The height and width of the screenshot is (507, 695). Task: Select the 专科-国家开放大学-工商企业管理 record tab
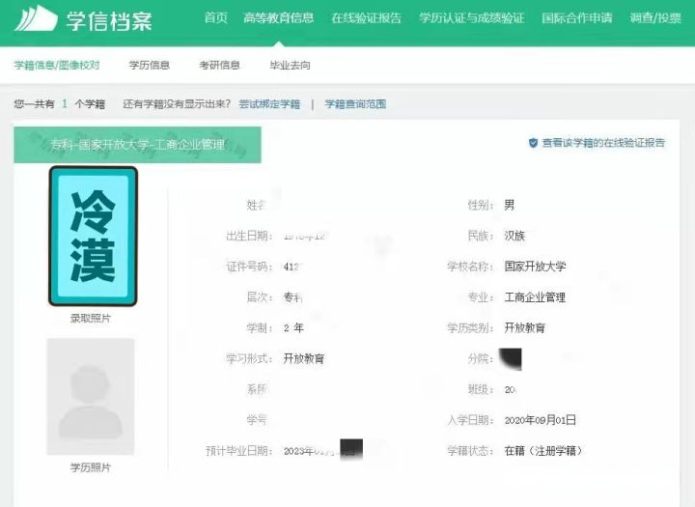point(137,145)
